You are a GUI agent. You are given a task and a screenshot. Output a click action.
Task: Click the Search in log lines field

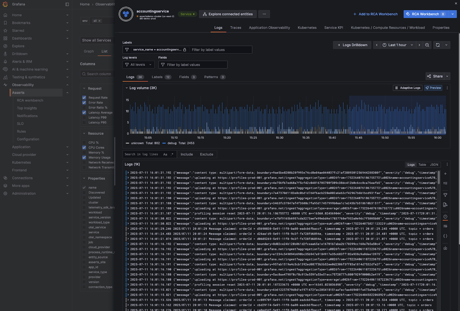[141, 154]
